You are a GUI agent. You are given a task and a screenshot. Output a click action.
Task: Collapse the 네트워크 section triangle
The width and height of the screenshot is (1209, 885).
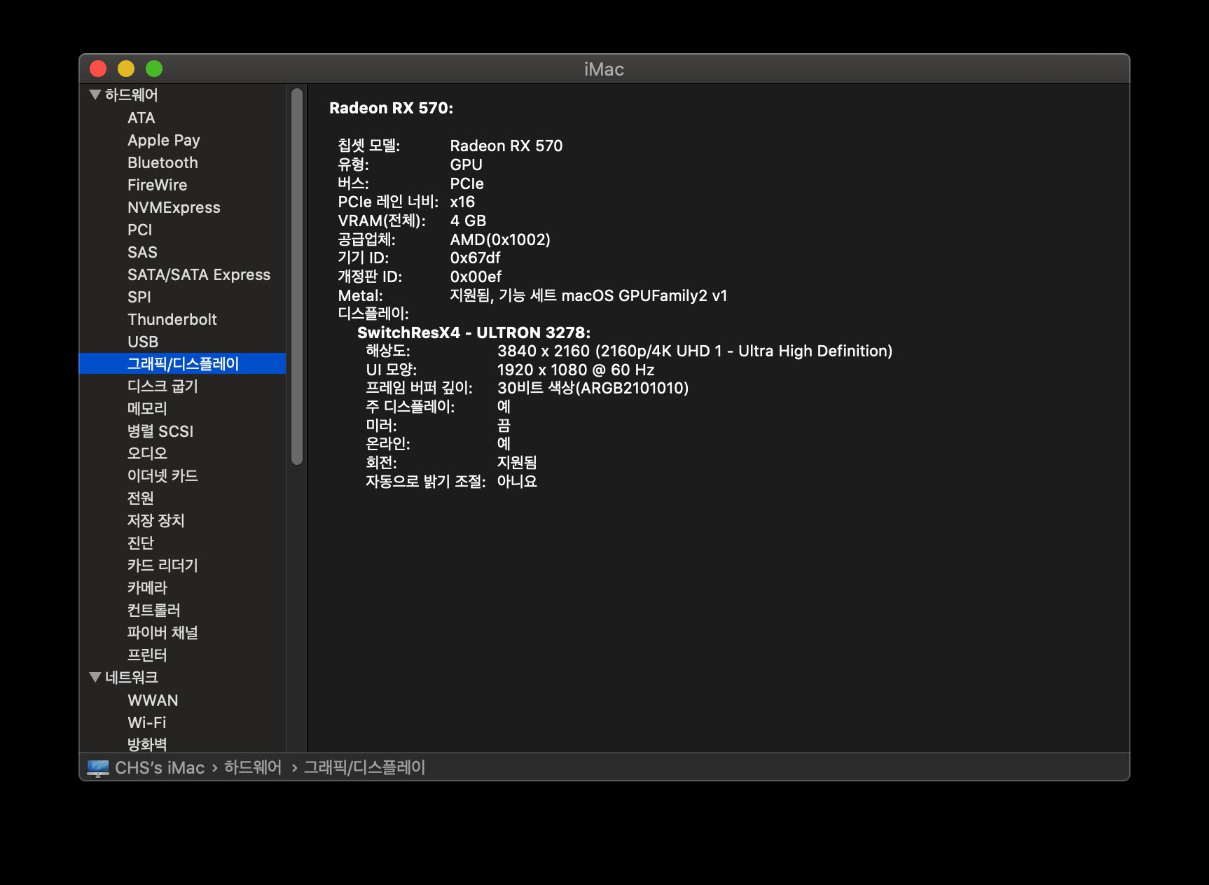coord(95,677)
